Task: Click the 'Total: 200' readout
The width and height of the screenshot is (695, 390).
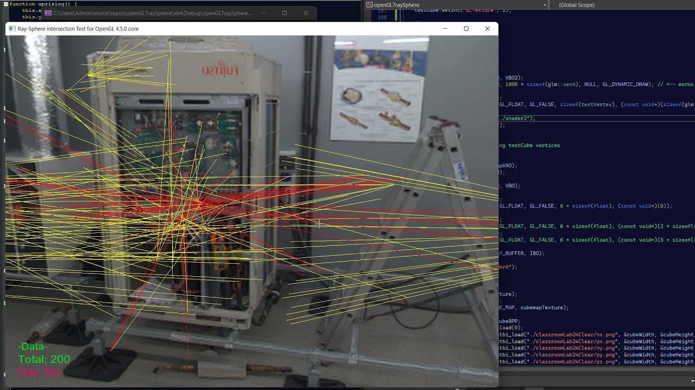Action: [x=44, y=359]
